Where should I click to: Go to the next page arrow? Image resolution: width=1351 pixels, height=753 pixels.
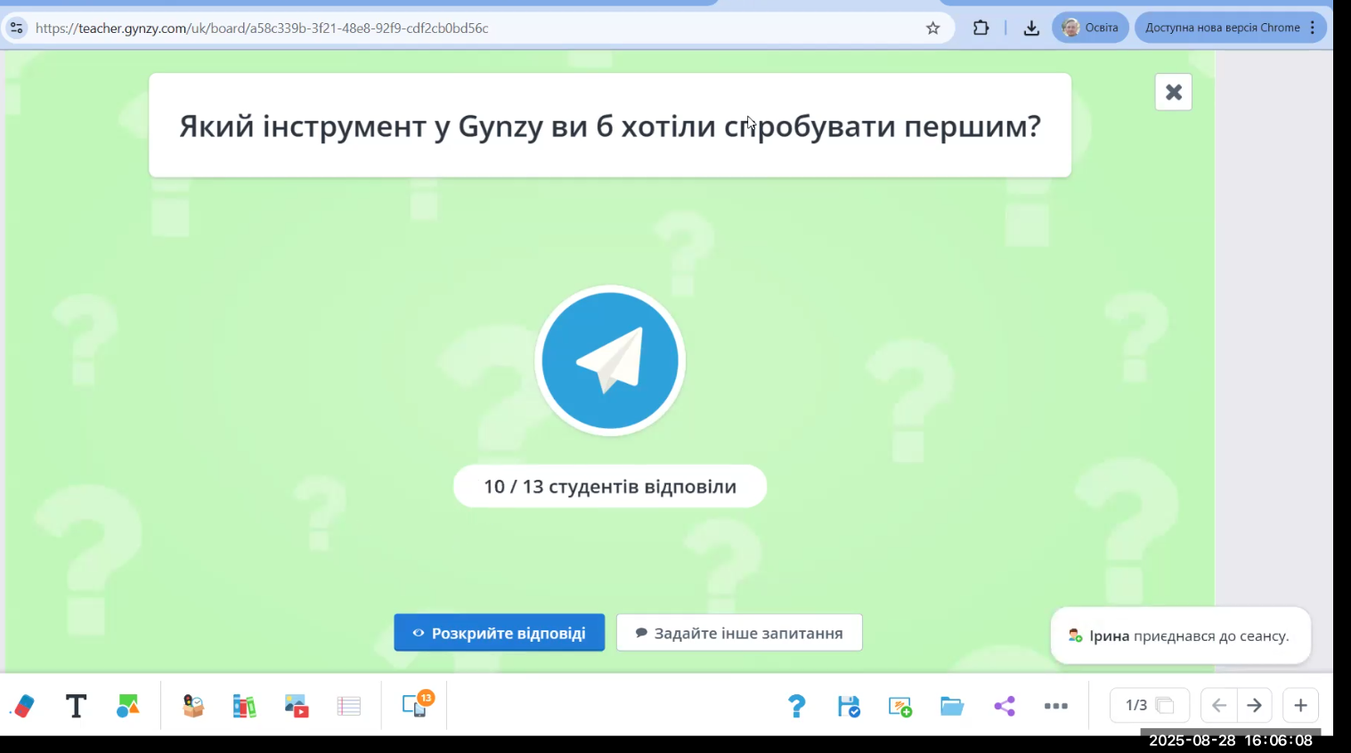point(1255,705)
